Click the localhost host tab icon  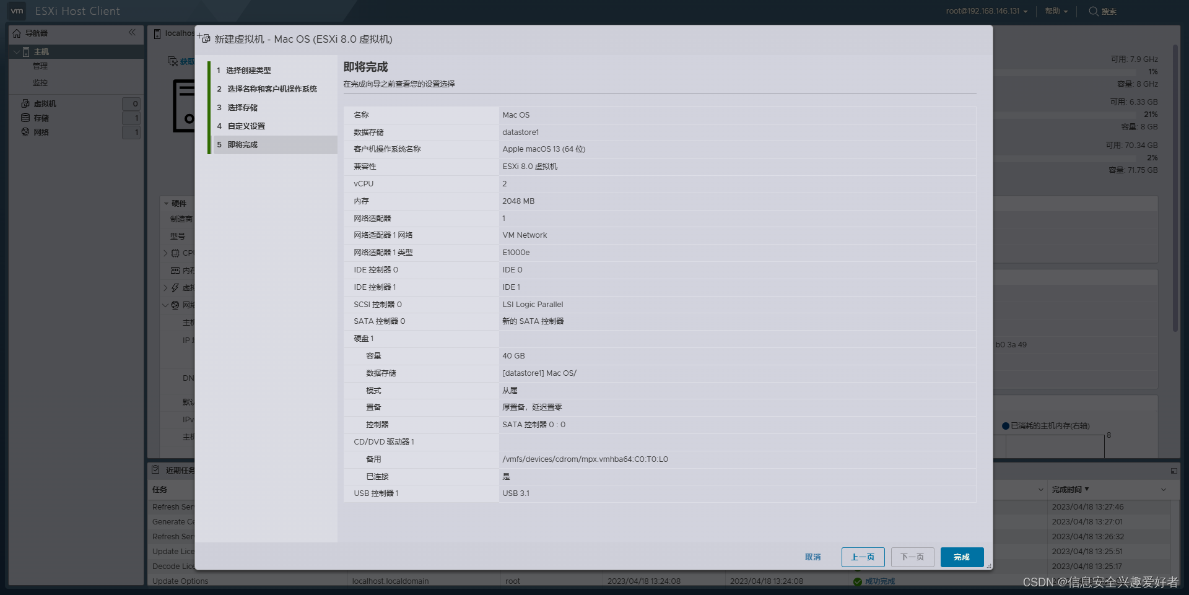tap(157, 33)
